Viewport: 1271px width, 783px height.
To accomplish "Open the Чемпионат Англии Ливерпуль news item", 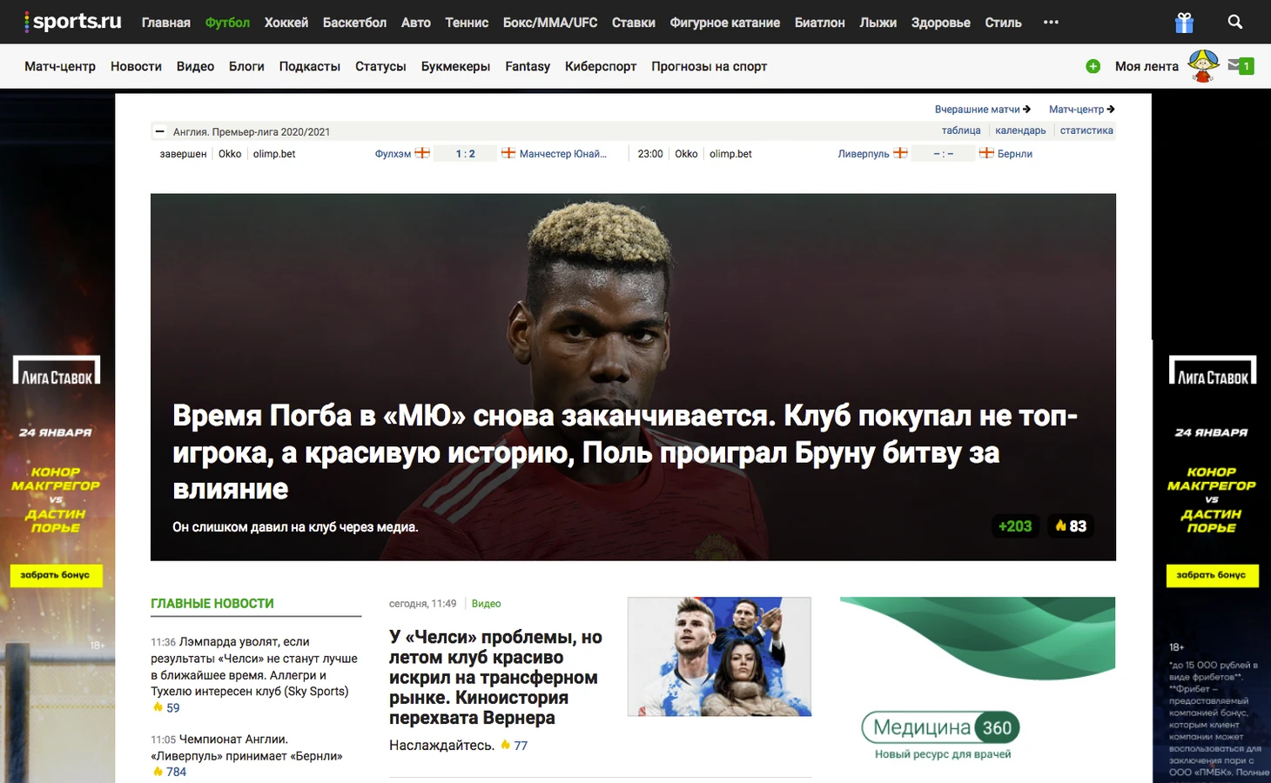I will tap(247, 747).
